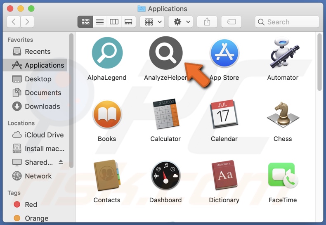Click the Applications folder icon in title bar
This screenshot has width=326, height=225.
click(142, 9)
